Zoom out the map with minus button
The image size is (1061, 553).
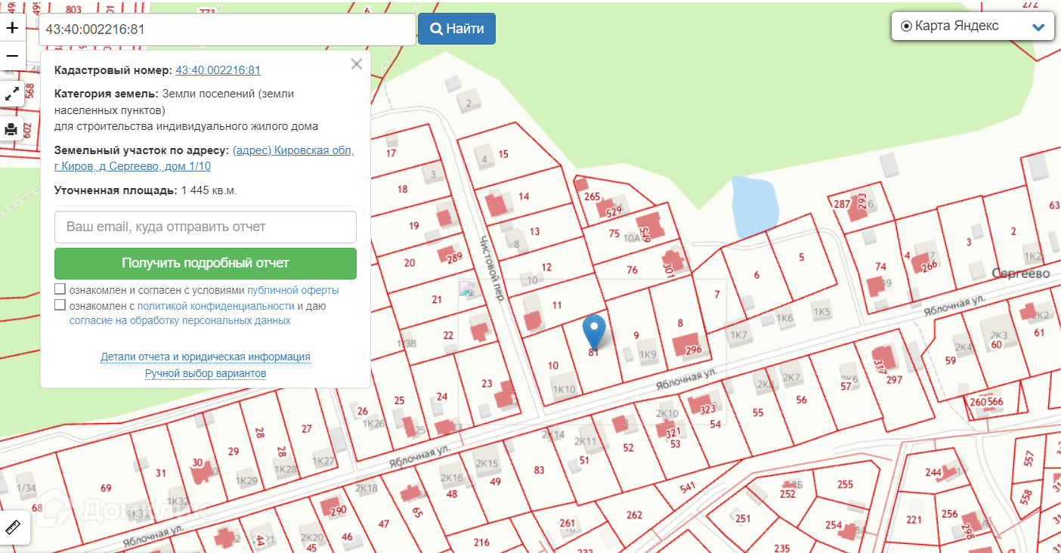12,56
